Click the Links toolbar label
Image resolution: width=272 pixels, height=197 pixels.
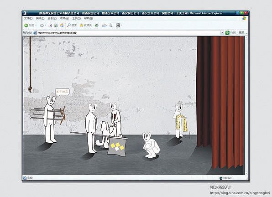[241, 32]
